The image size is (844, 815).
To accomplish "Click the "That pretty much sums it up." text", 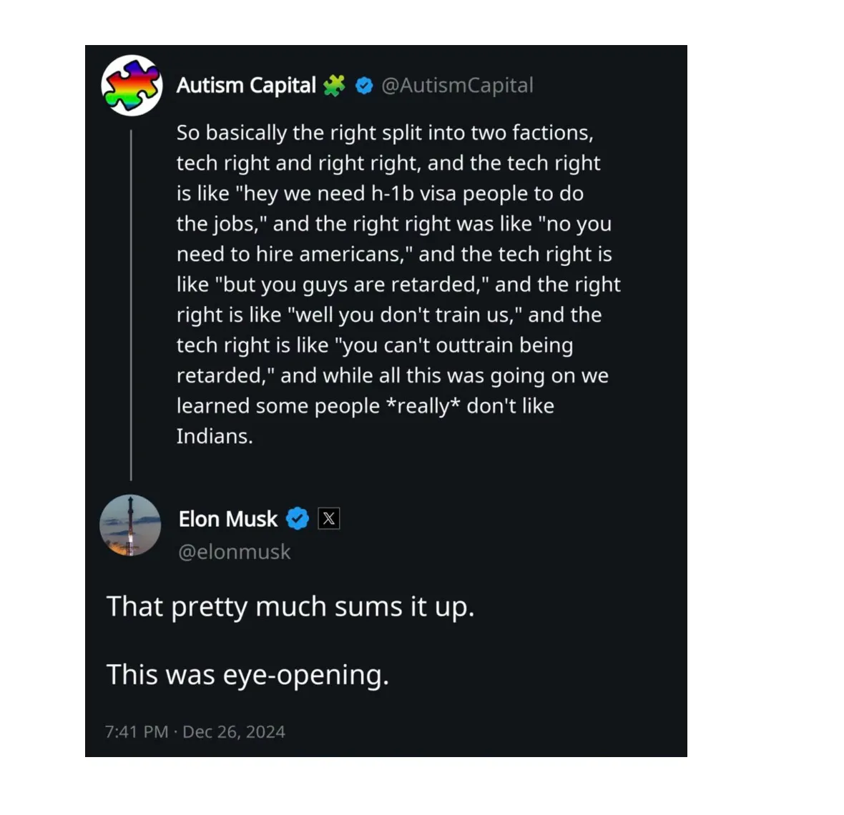I will (x=290, y=607).
